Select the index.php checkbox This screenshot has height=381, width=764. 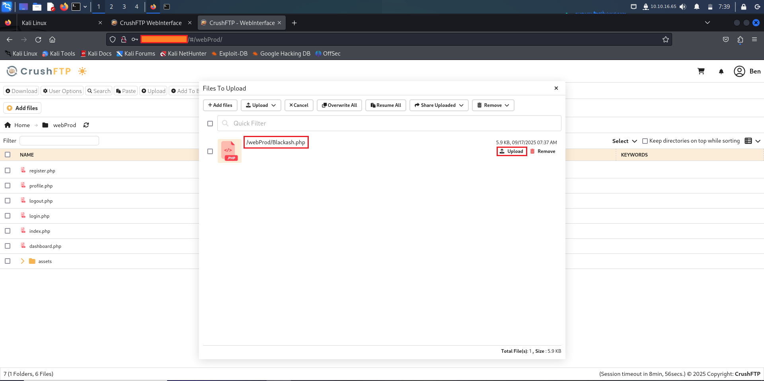tap(8, 231)
